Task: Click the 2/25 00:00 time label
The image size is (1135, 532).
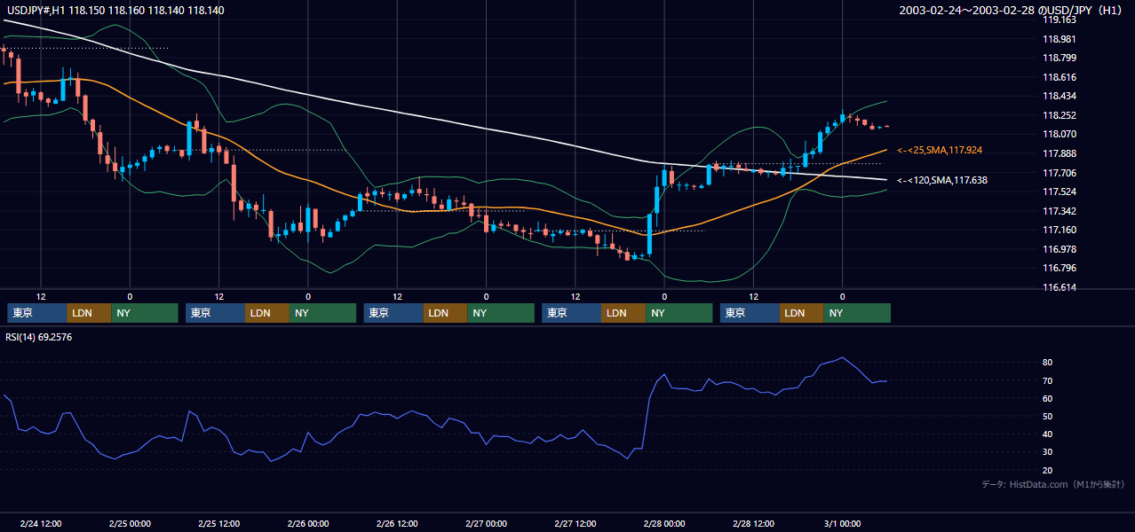Action: (x=130, y=524)
